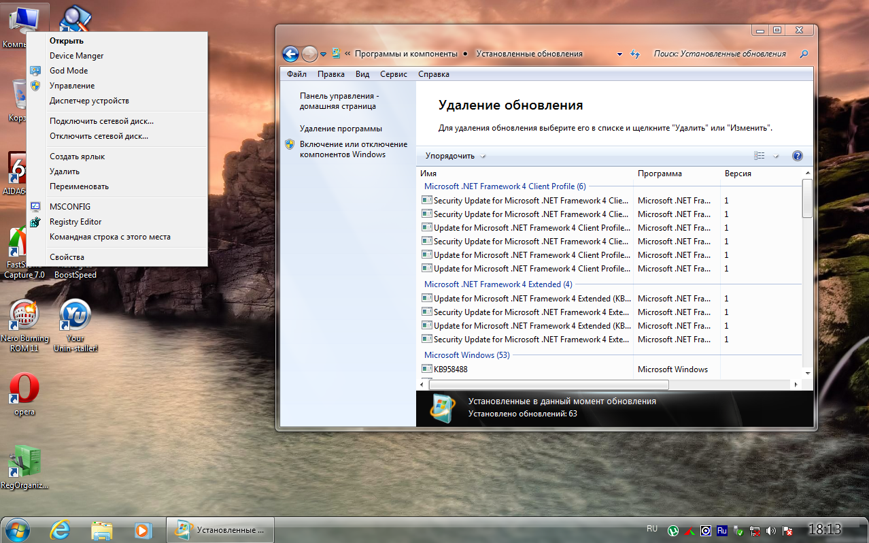Select the Nero Burning ROM 11 desktop icon

24,325
